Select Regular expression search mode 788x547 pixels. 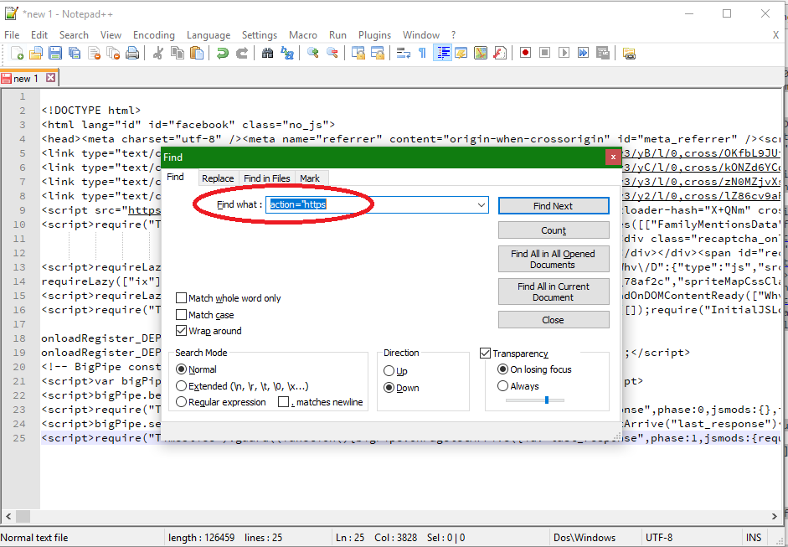click(181, 402)
